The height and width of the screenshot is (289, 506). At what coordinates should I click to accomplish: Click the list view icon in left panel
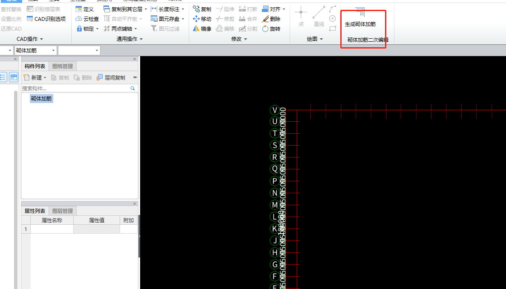pyautogui.click(x=3, y=77)
